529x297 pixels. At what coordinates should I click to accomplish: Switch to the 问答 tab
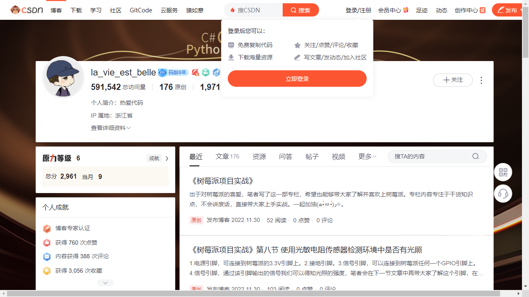pyautogui.click(x=286, y=157)
